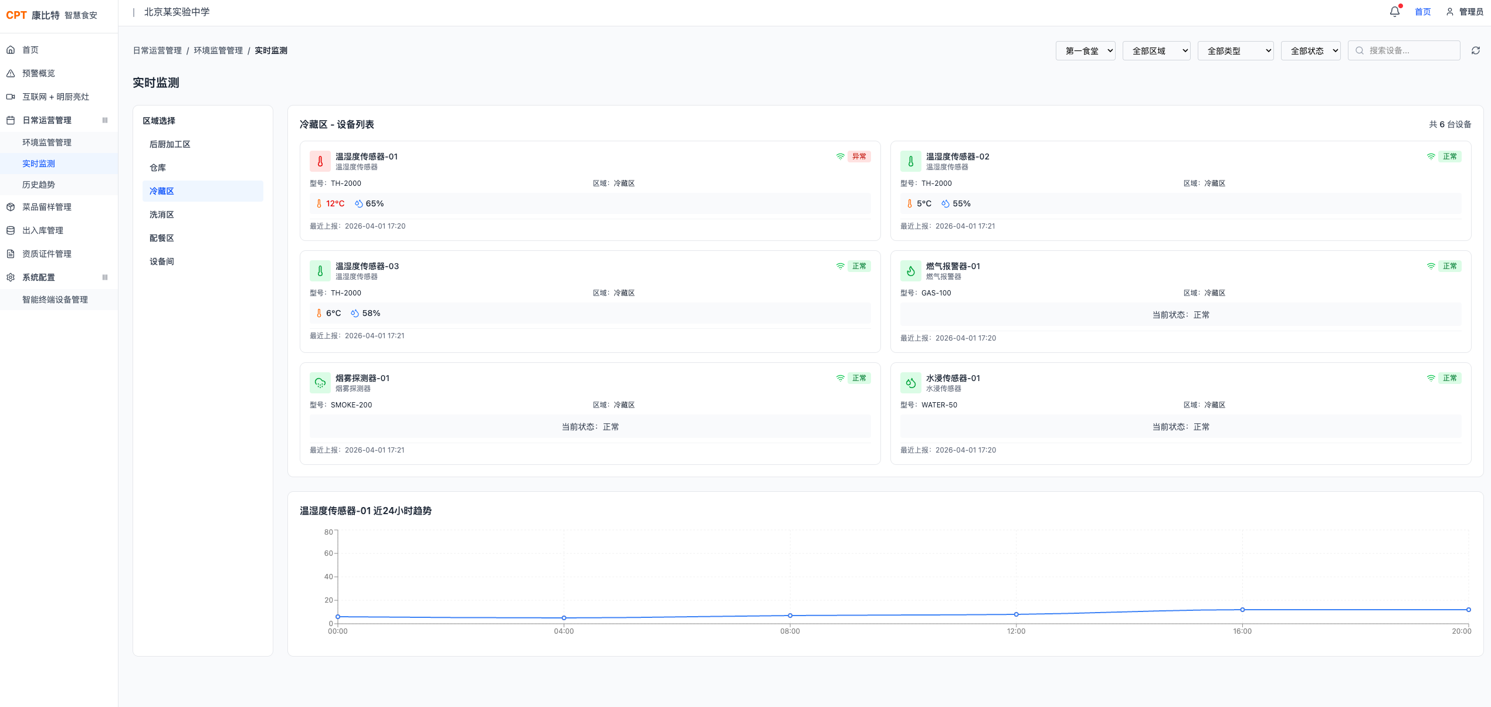Open the 全部类型 filter dropdown
This screenshot has height=707, width=1491.
[1235, 50]
